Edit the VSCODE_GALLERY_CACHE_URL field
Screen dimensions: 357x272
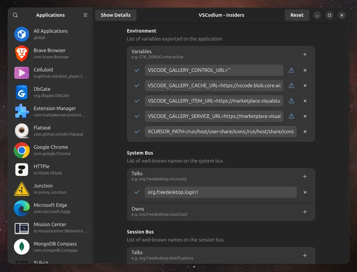[x=214, y=86]
